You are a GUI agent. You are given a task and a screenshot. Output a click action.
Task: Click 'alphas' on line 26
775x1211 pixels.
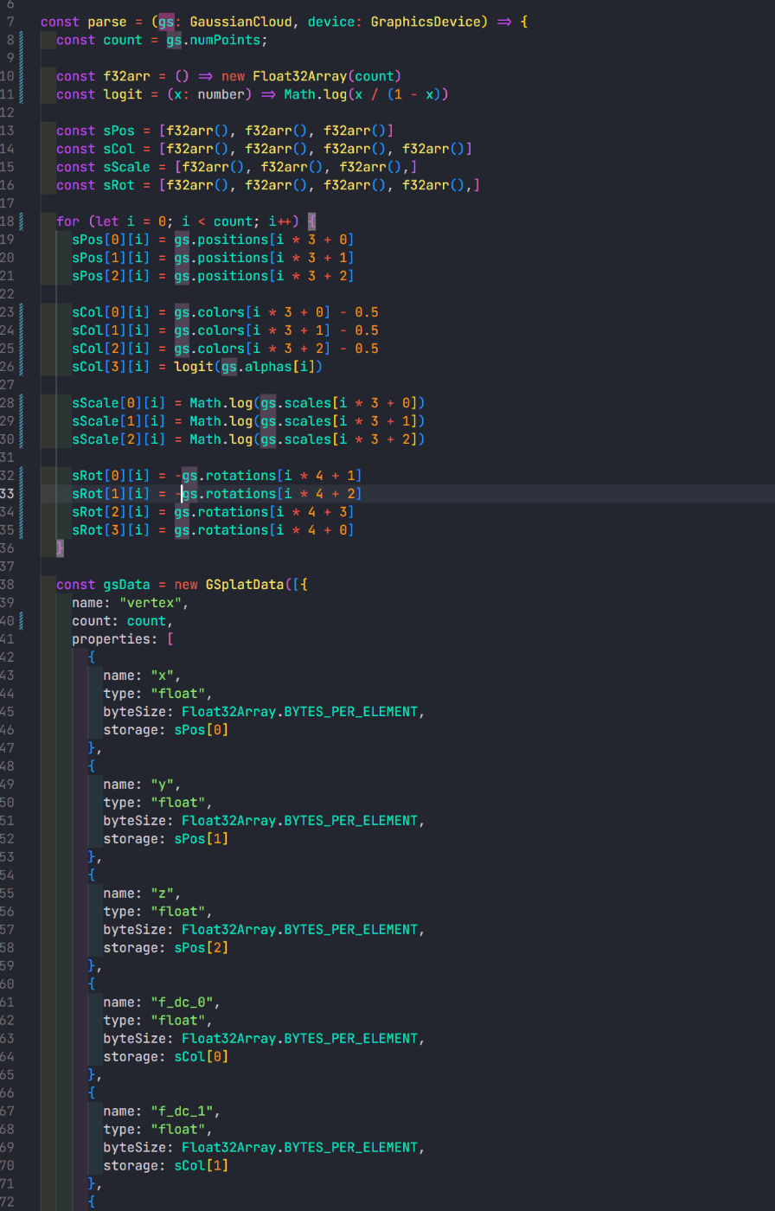click(x=268, y=367)
